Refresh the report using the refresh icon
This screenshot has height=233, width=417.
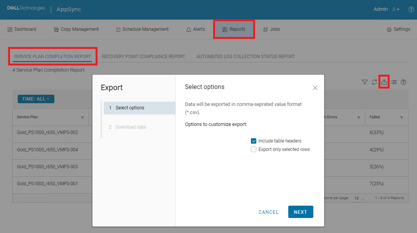[374, 82]
